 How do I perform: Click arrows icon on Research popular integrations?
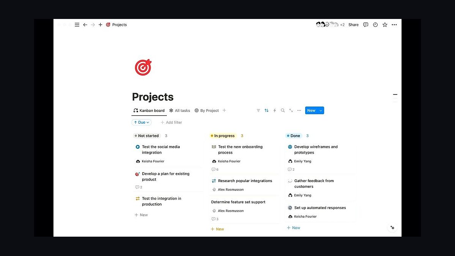click(214, 181)
